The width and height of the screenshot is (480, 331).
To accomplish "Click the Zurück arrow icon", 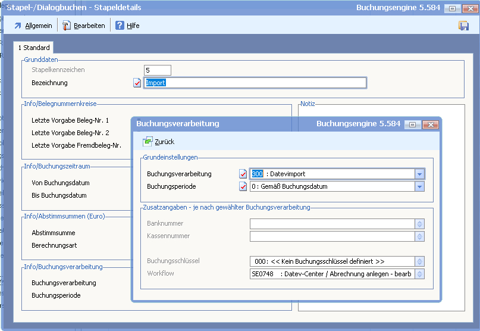I will coord(148,142).
